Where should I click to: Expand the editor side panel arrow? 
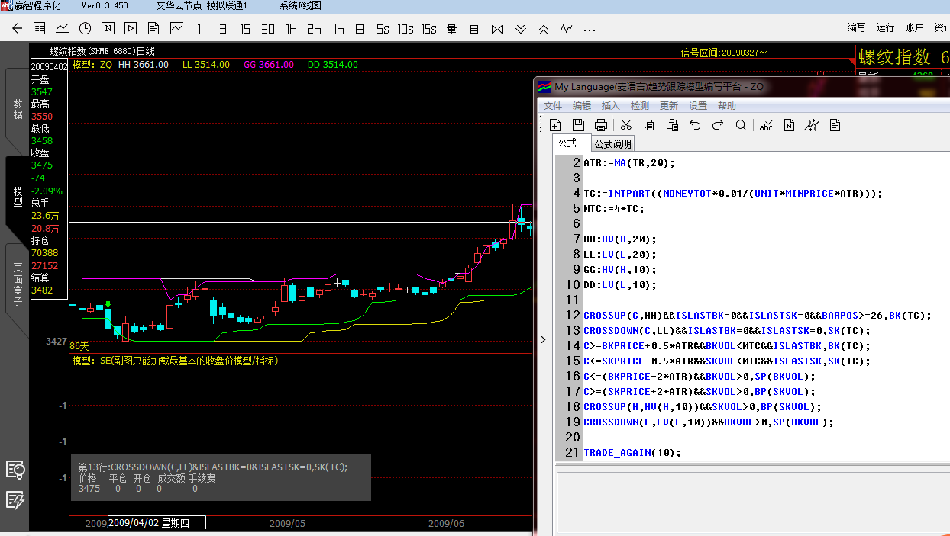click(x=543, y=340)
